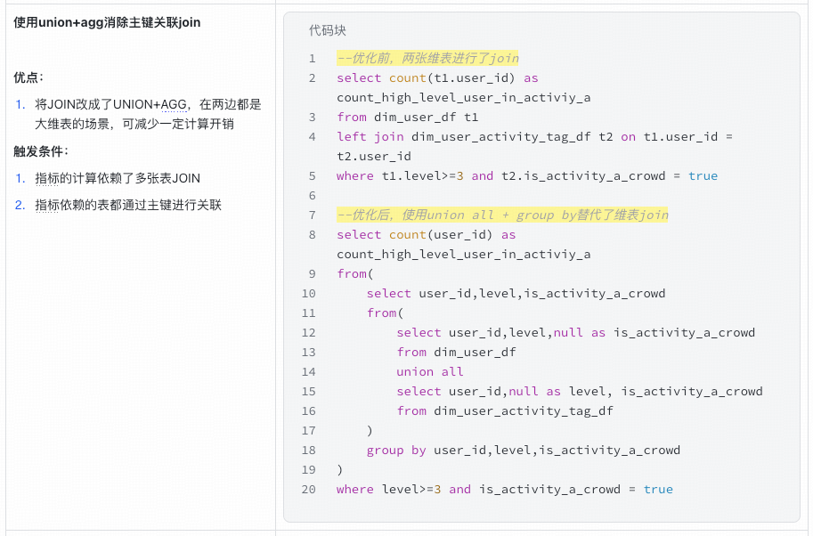
Task: Click the 触发条件 section label
Action: pos(41,151)
